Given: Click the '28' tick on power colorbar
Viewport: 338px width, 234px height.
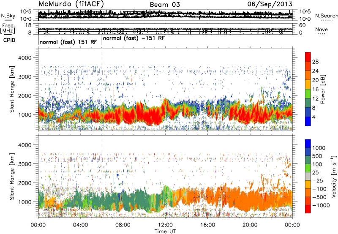Looking at the screenshot, I should pyautogui.click(x=315, y=62).
